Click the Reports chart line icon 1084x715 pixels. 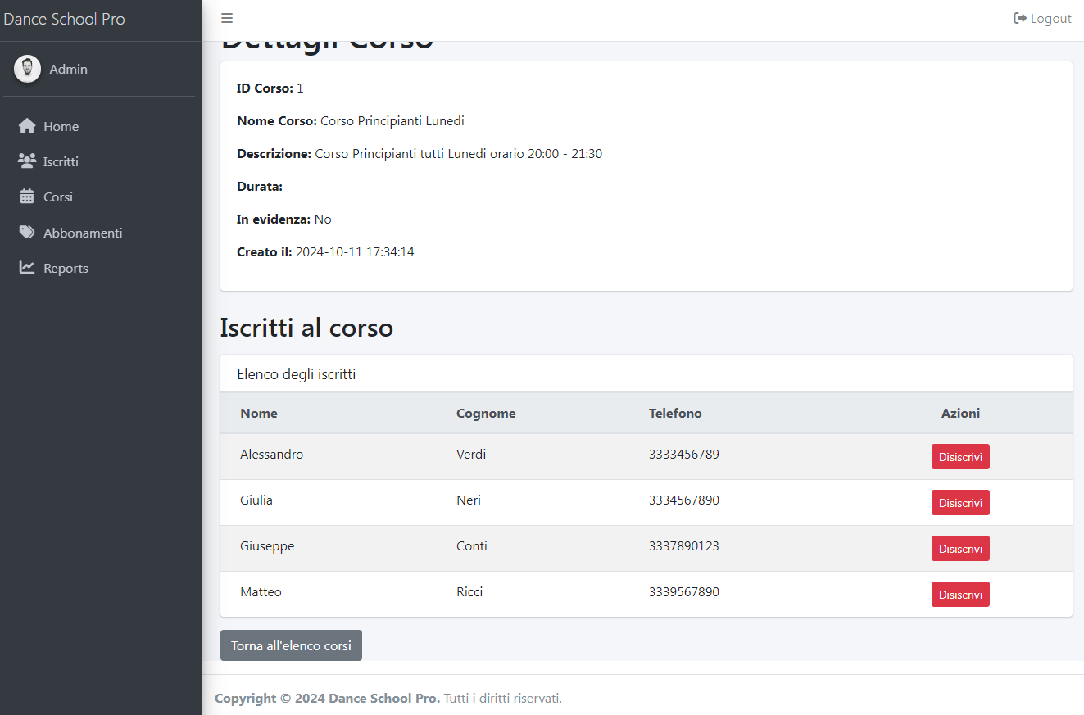pyautogui.click(x=27, y=268)
